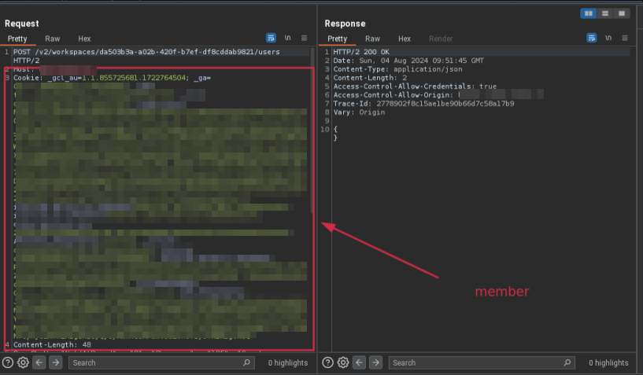Open the Request panel hamburger menu
This screenshot has height=375, width=643.
305,38
